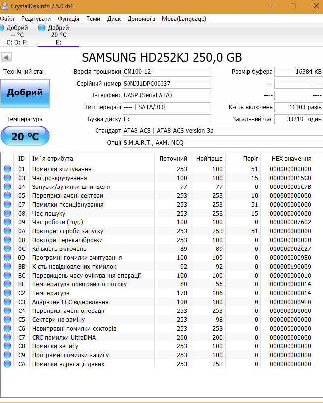Click the HEX-значення column header
This screenshot has width=323, height=403.
pyautogui.click(x=287, y=159)
